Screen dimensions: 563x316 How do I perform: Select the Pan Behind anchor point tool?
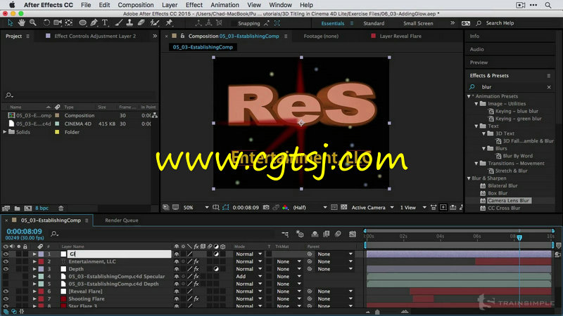pos(68,23)
